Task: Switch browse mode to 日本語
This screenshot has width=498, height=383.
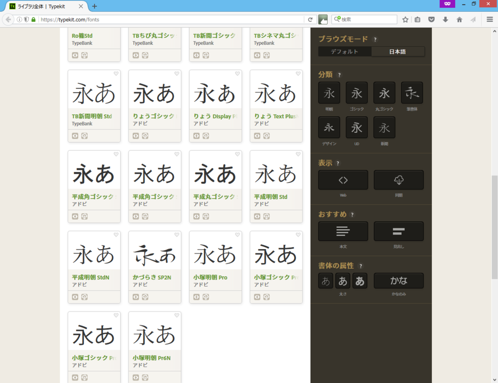Action: (398, 52)
